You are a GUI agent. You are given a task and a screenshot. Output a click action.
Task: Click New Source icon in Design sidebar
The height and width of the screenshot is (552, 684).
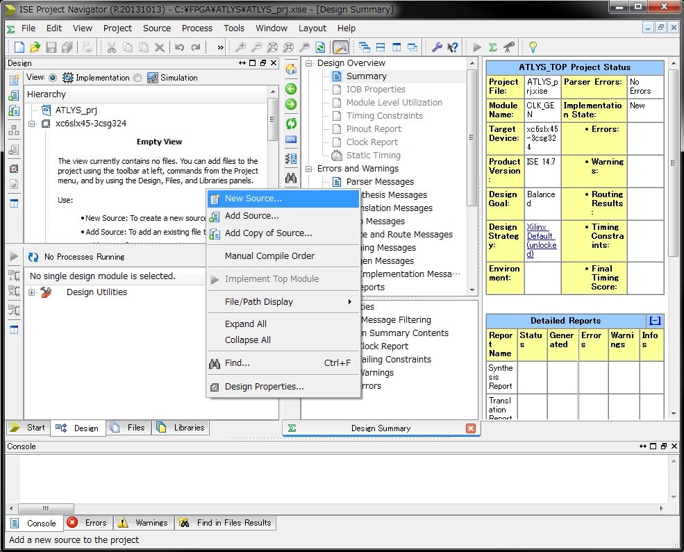14,79
